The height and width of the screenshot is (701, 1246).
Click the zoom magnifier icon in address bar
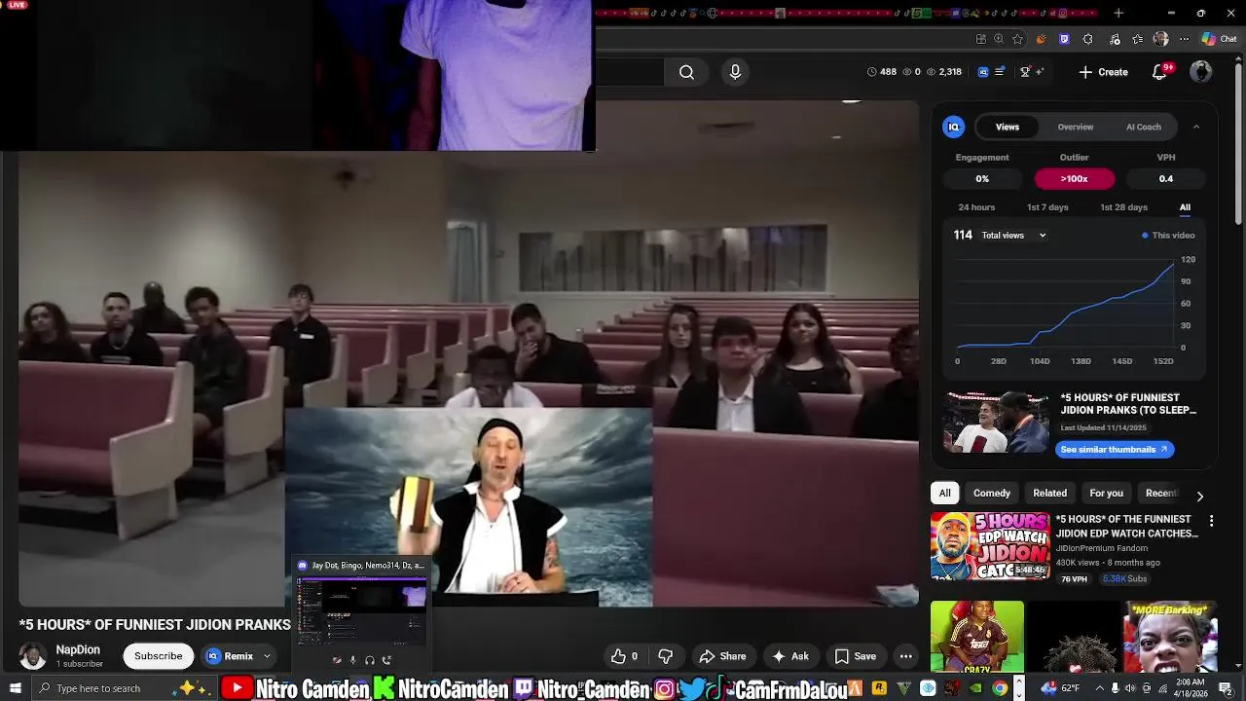point(999,39)
